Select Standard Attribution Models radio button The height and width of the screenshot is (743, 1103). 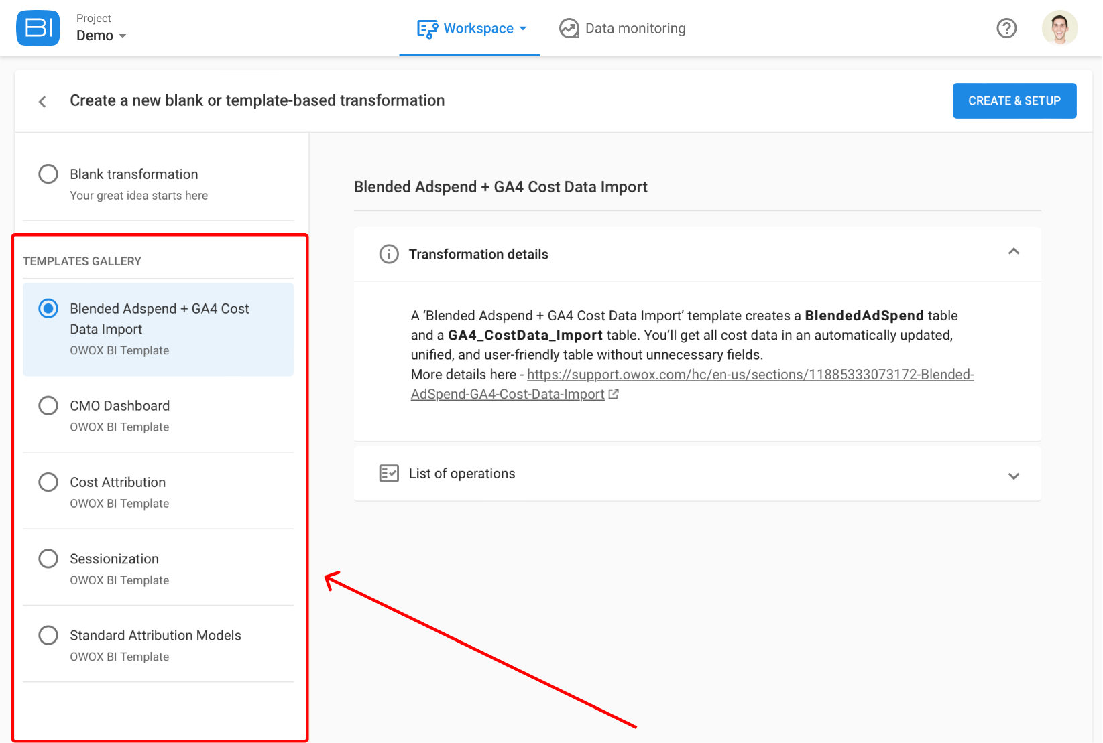(48, 635)
